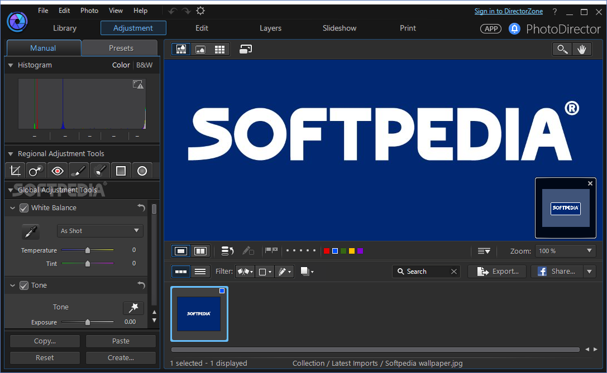Switch histogram to Color mode
607x373 pixels.
point(121,65)
